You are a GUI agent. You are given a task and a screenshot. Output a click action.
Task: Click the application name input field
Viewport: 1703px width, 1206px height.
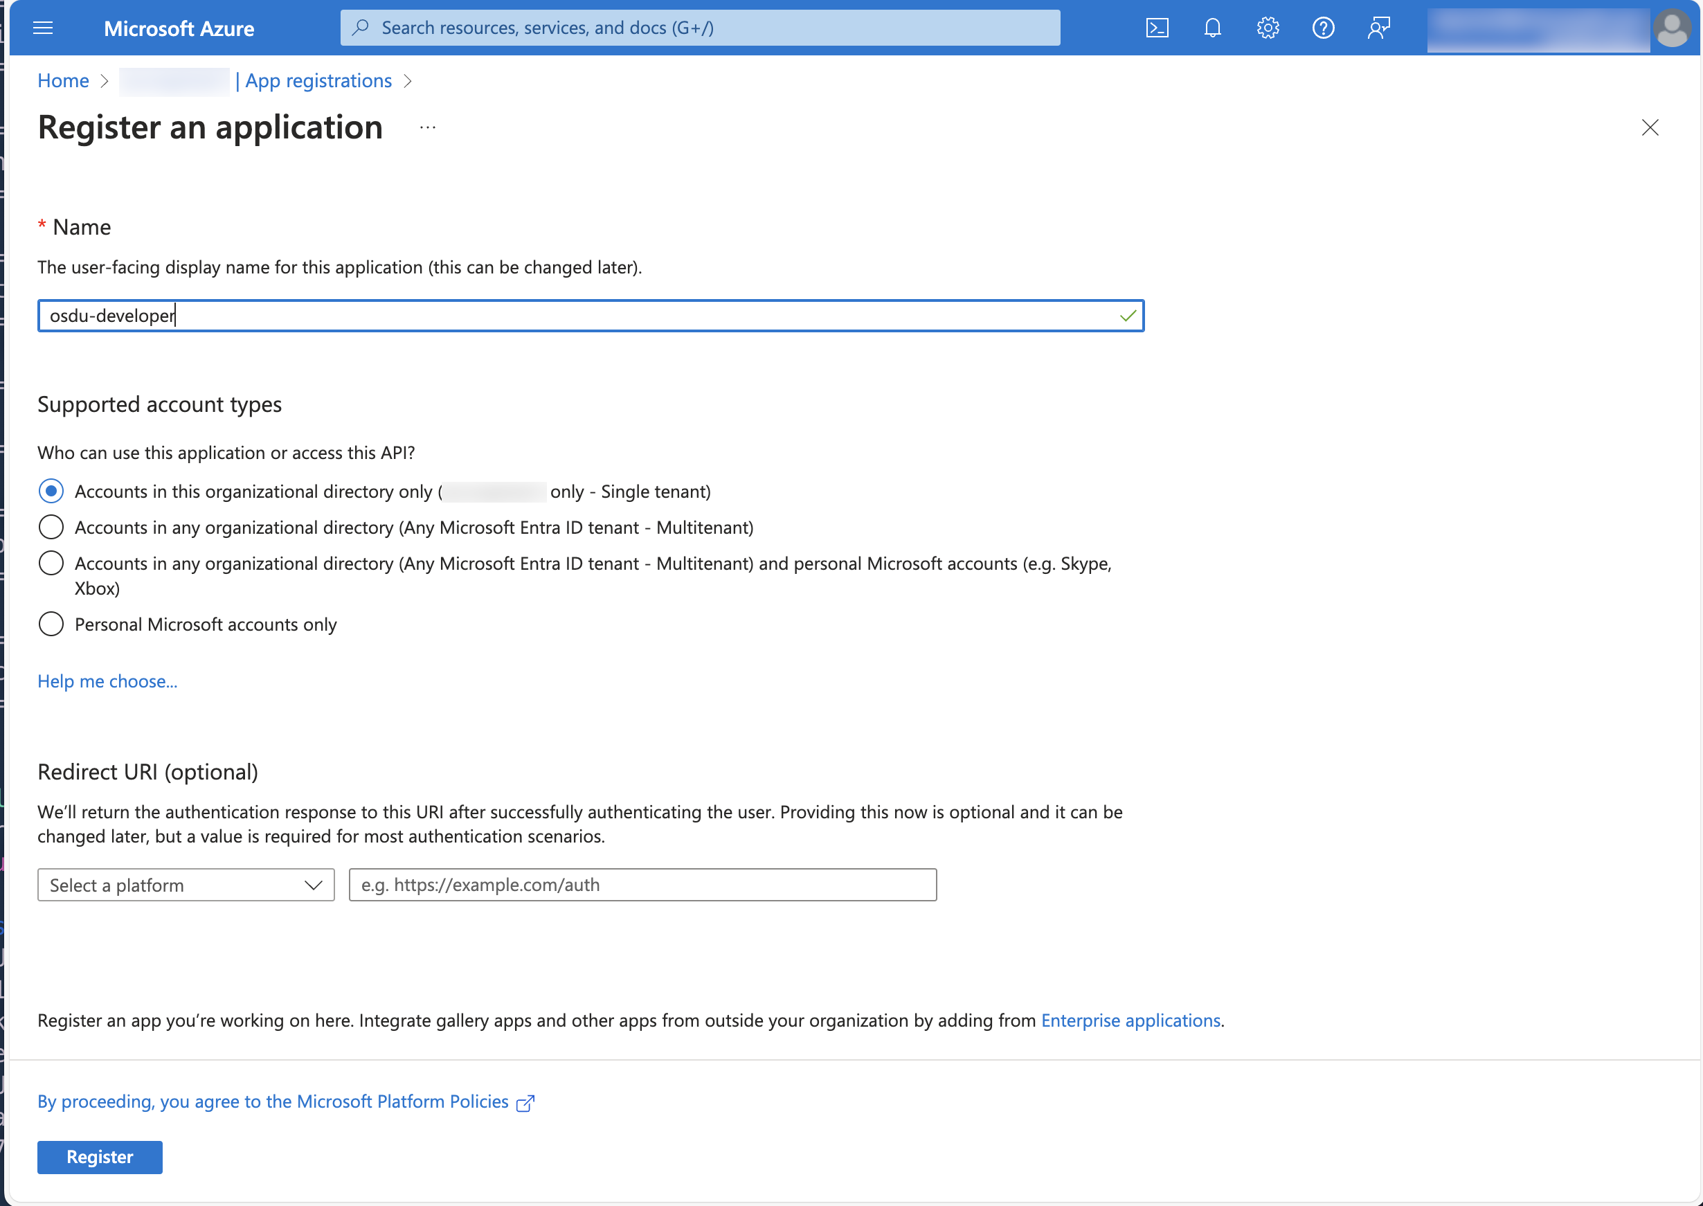pos(590,314)
